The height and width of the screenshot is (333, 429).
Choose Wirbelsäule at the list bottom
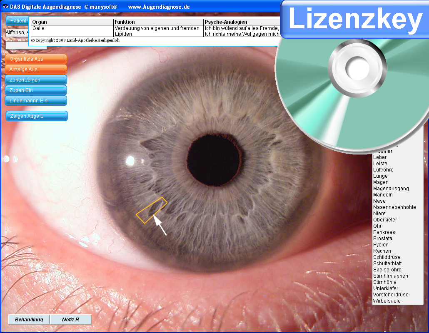(387, 301)
